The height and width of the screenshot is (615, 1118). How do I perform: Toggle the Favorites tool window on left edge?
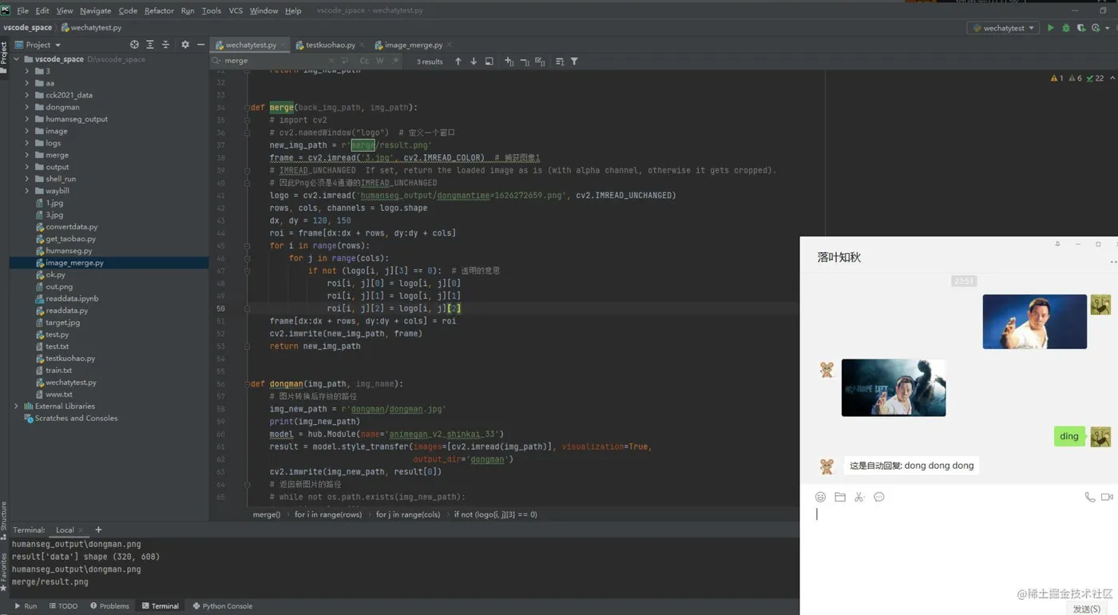pos(4,572)
